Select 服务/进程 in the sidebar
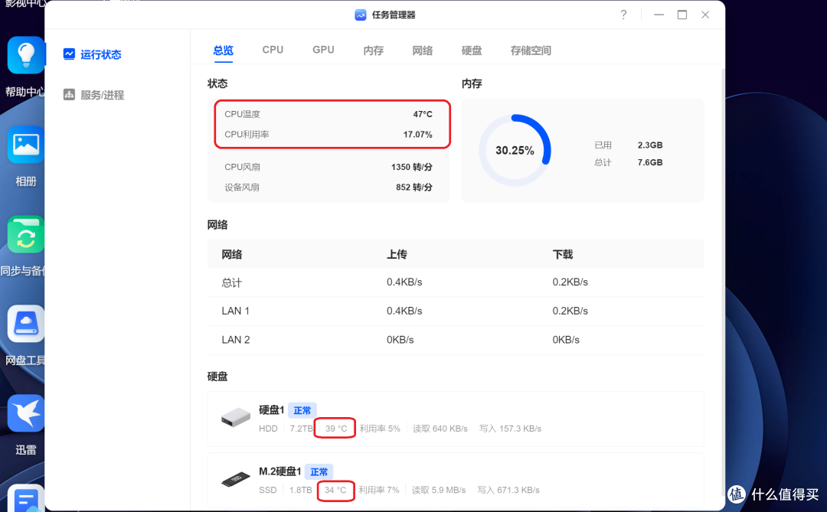827x512 pixels. click(x=103, y=95)
